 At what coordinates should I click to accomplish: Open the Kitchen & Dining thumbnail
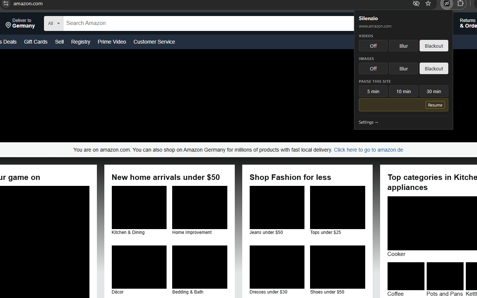139,207
